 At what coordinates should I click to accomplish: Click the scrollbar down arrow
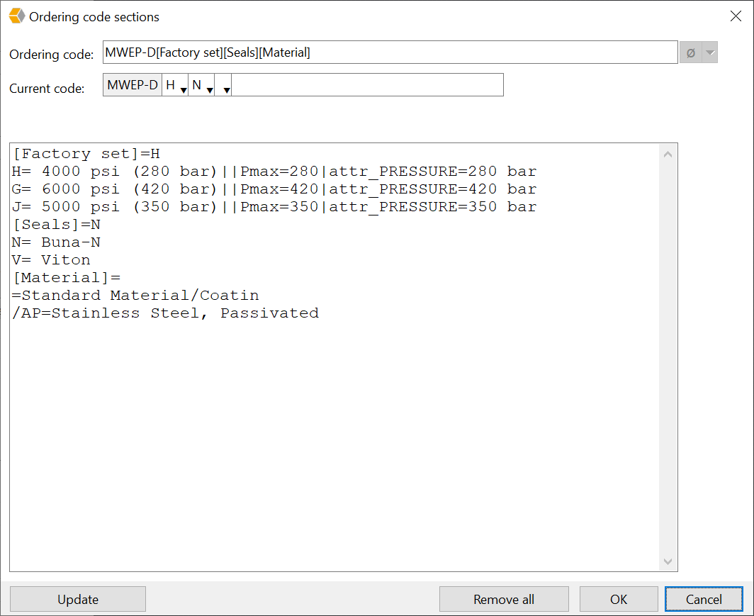[668, 561]
